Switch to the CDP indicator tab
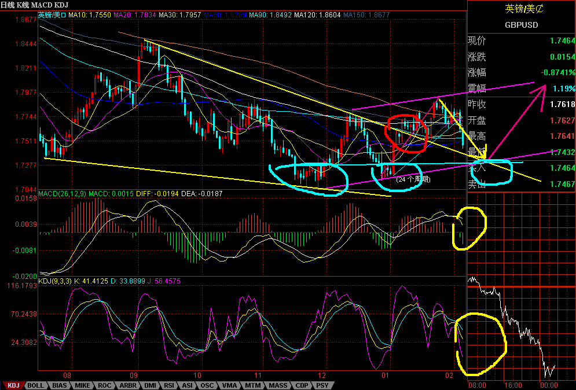576x390 pixels. pyautogui.click(x=302, y=385)
